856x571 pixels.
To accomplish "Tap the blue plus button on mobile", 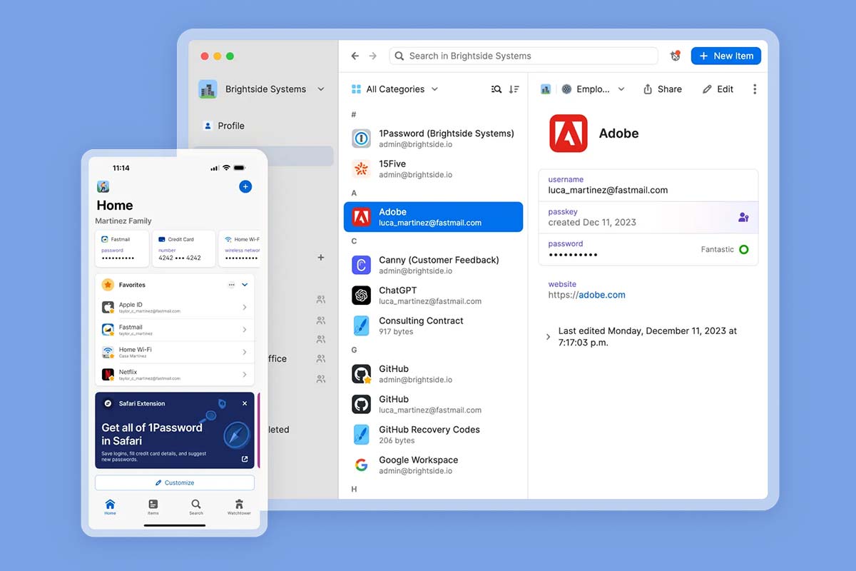I will pos(245,186).
